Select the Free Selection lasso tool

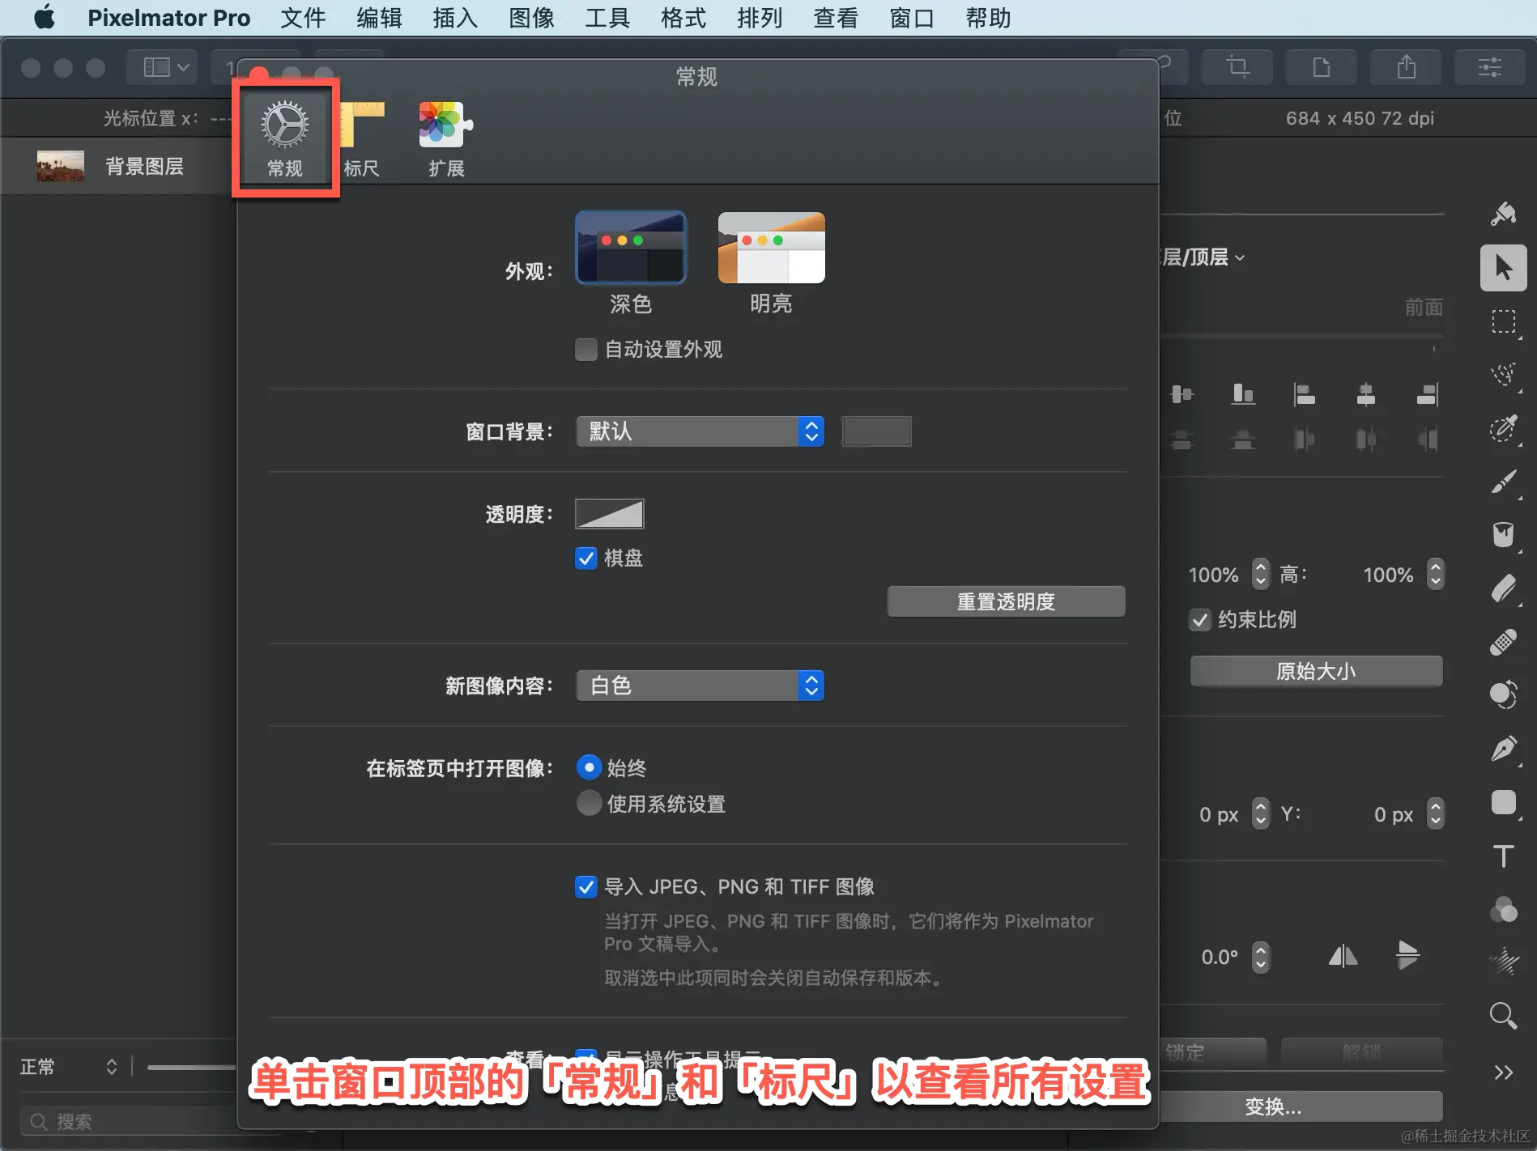click(1504, 375)
